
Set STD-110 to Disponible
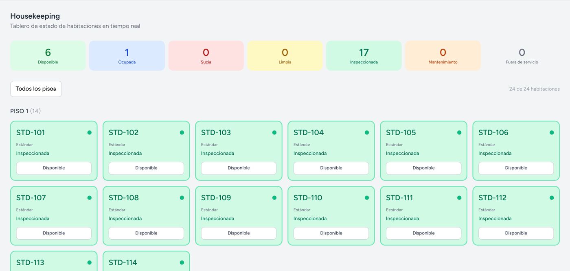(x=331, y=233)
